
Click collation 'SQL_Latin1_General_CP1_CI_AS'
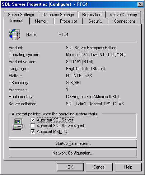coord(95,104)
